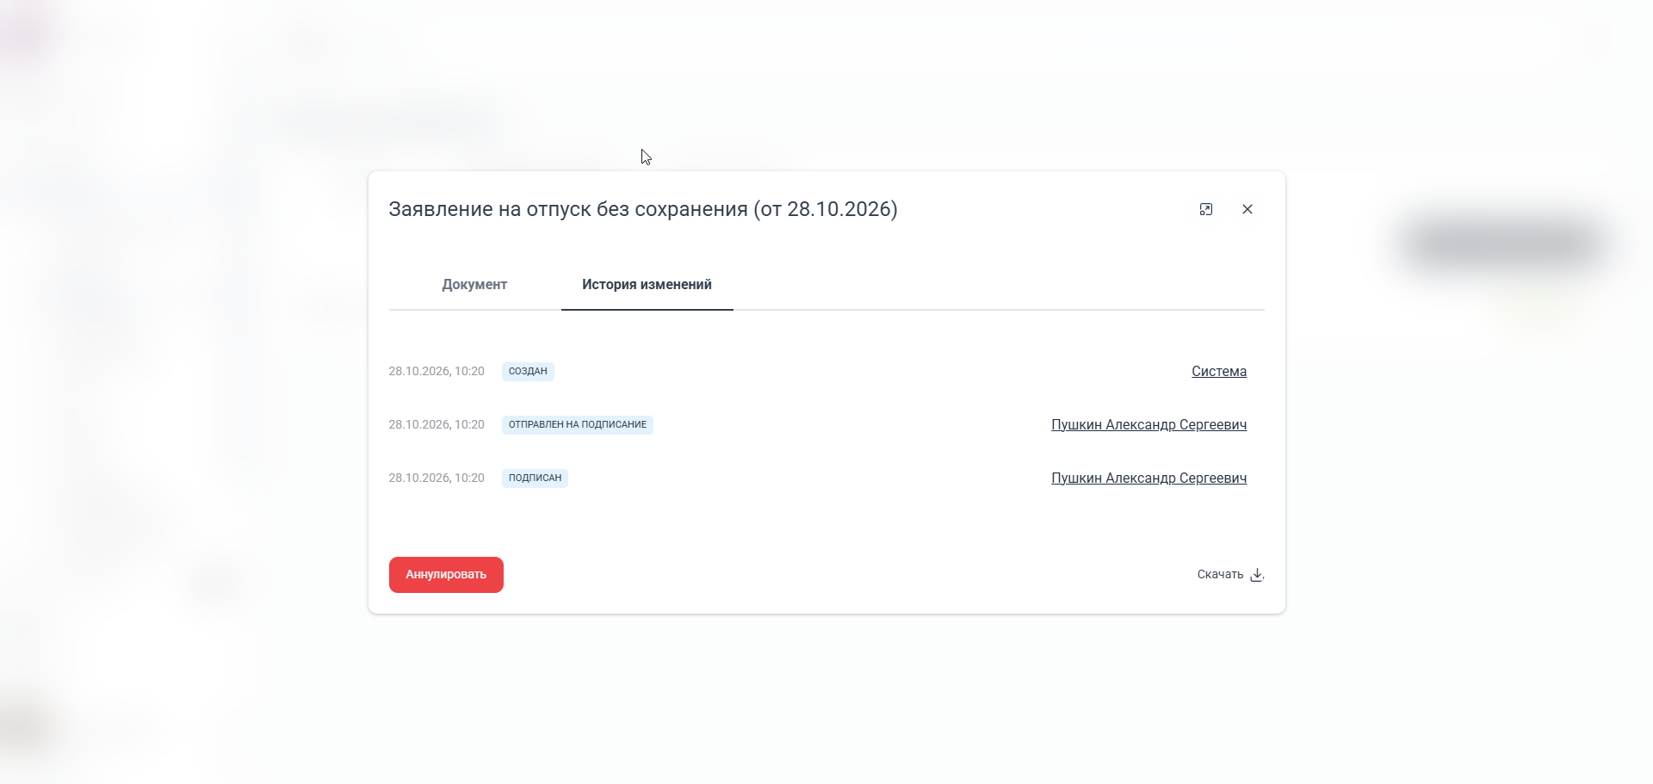This screenshot has width=1653, height=784.
Task: Switch to the Документ tab
Action: [474, 285]
